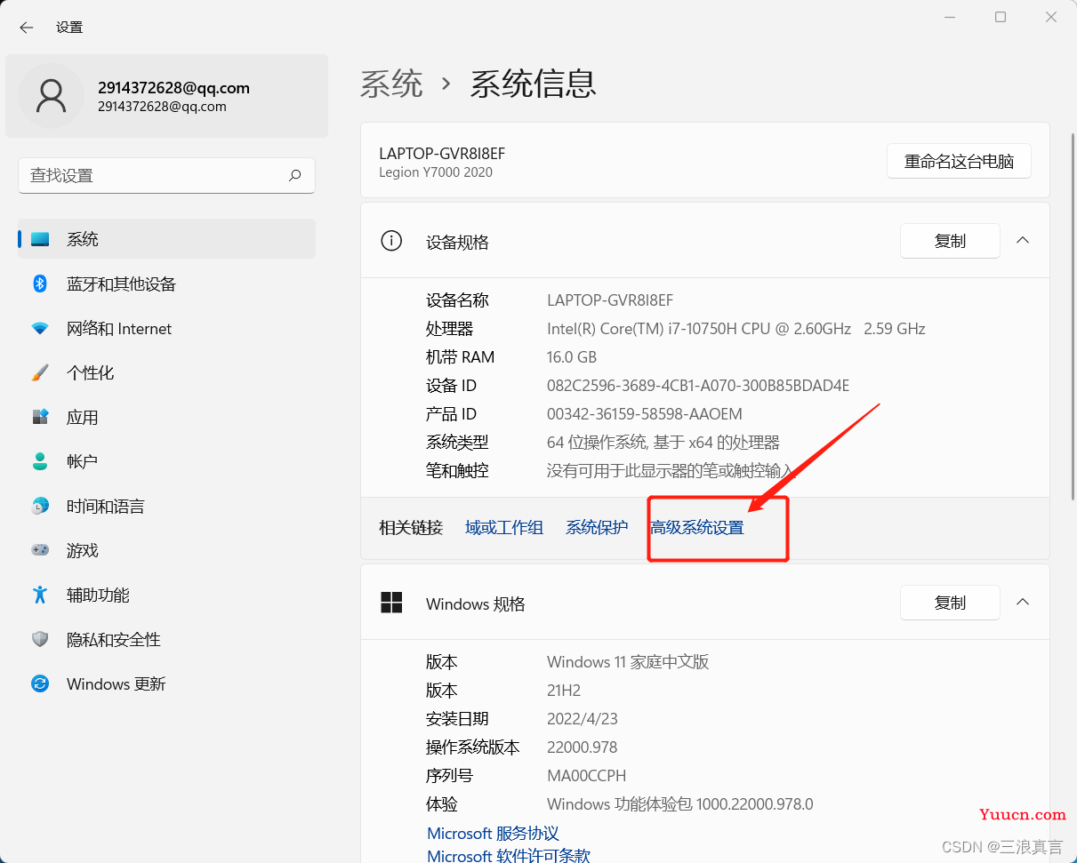The height and width of the screenshot is (863, 1077).
Task: Click the user account avatar icon
Action: 51,95
